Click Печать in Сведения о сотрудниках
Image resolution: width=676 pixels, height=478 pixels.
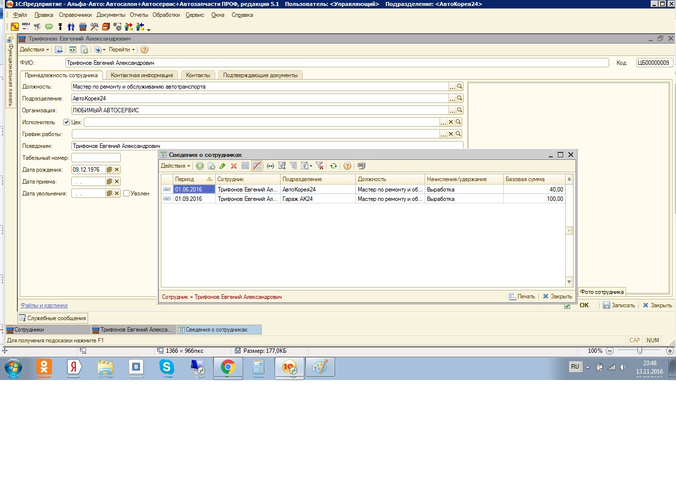522,296
